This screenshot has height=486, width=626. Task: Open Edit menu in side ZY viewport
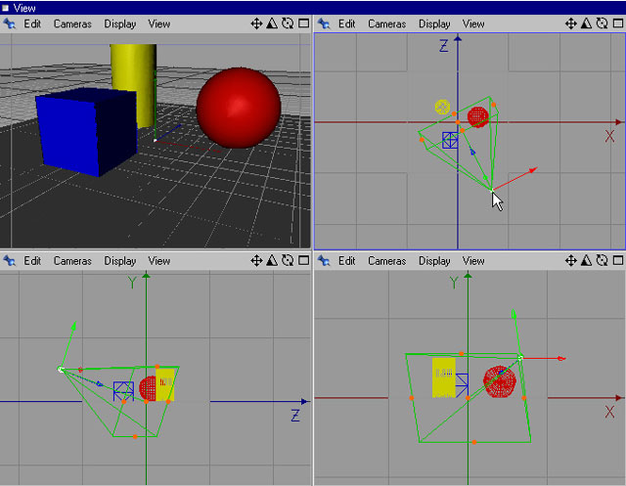(x=32, y=261)
